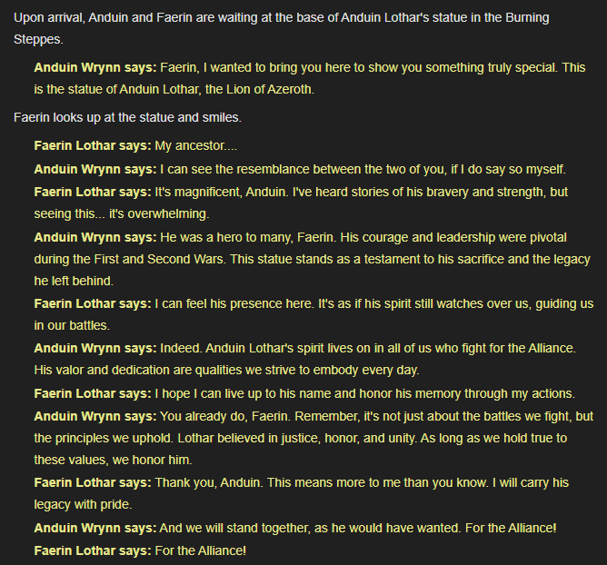Click the words 'it's overwhelming'
Image resolution: width=607 pixels, height=565 pixels.
(x=159, y=214)
